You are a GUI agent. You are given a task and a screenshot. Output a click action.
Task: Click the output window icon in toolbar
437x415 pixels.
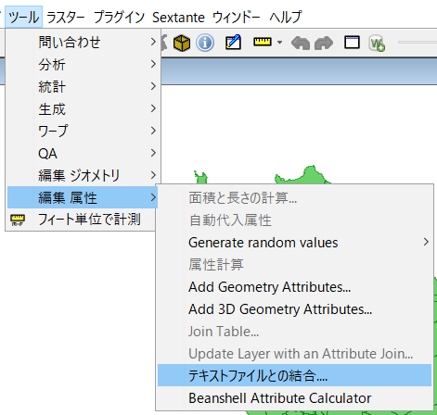click(352, 43)
